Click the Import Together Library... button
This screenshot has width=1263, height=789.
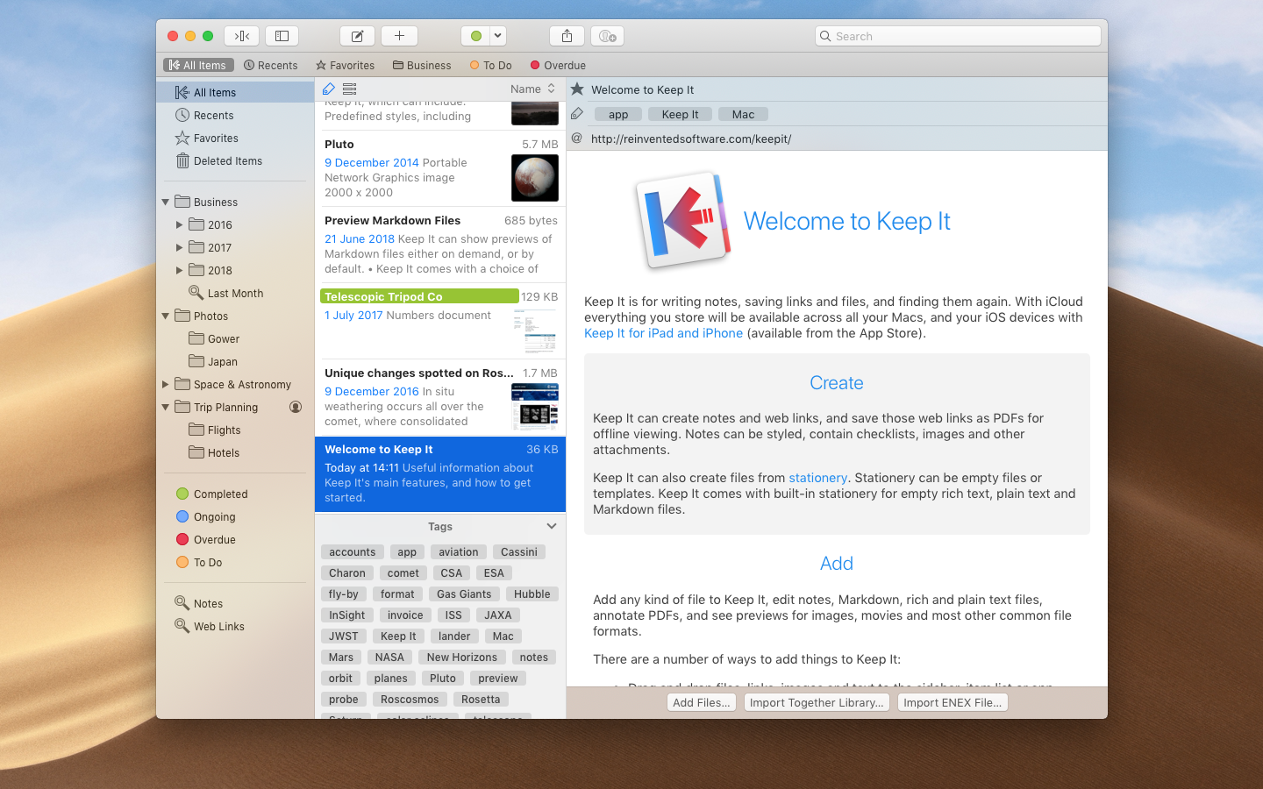tap(817, 702)
